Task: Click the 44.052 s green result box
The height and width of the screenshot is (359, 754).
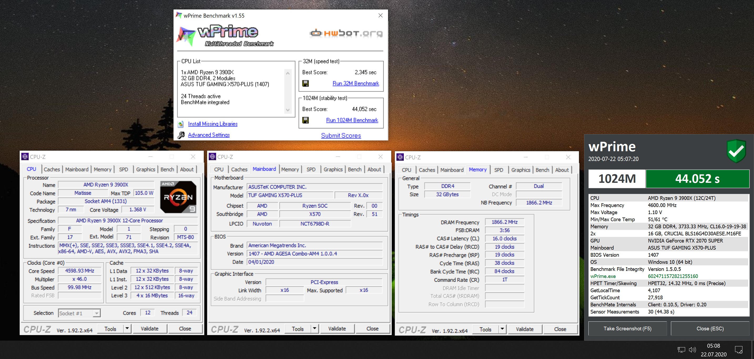Action: (697, 179)
